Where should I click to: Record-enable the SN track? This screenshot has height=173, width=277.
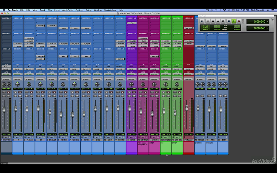coord(43,92)
